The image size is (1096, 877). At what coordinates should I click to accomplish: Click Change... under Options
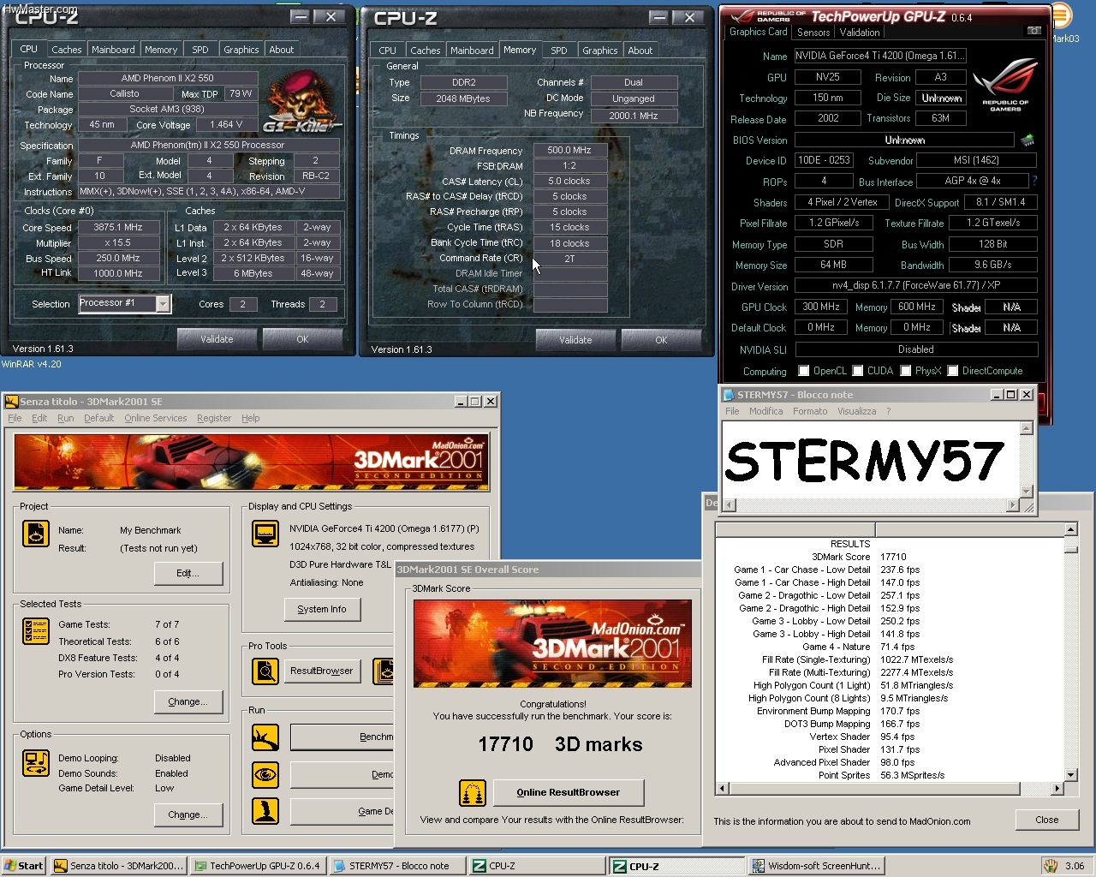[188, 814]
